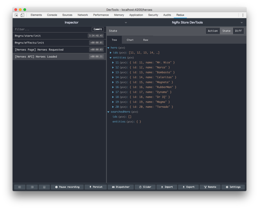259x209 pixels.
Task: Click (pin) next to hero
Action: click(x=122, y=48)
